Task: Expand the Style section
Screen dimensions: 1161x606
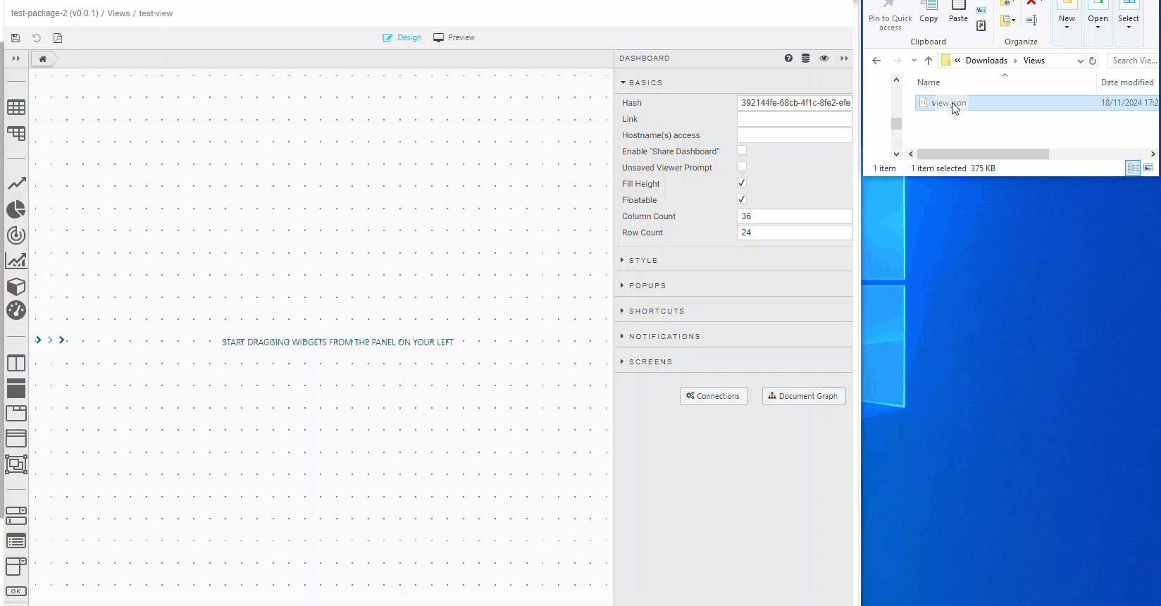Action: (642, 260)
